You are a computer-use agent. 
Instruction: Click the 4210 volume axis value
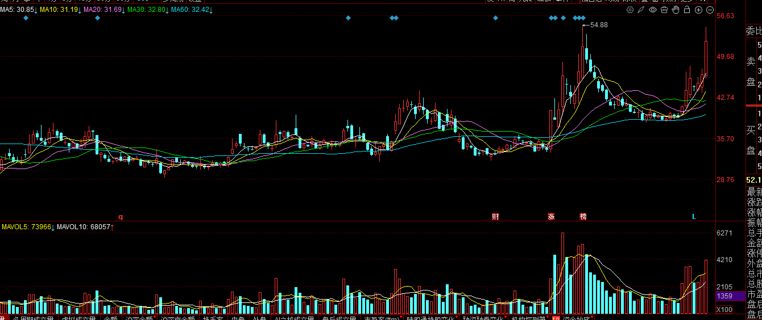tap(724, 260)
